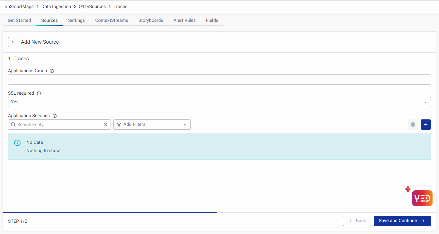The width and height of the screenshot is (439, 234).
Task: Click the trash delete icon
Action: coord(413,125)
